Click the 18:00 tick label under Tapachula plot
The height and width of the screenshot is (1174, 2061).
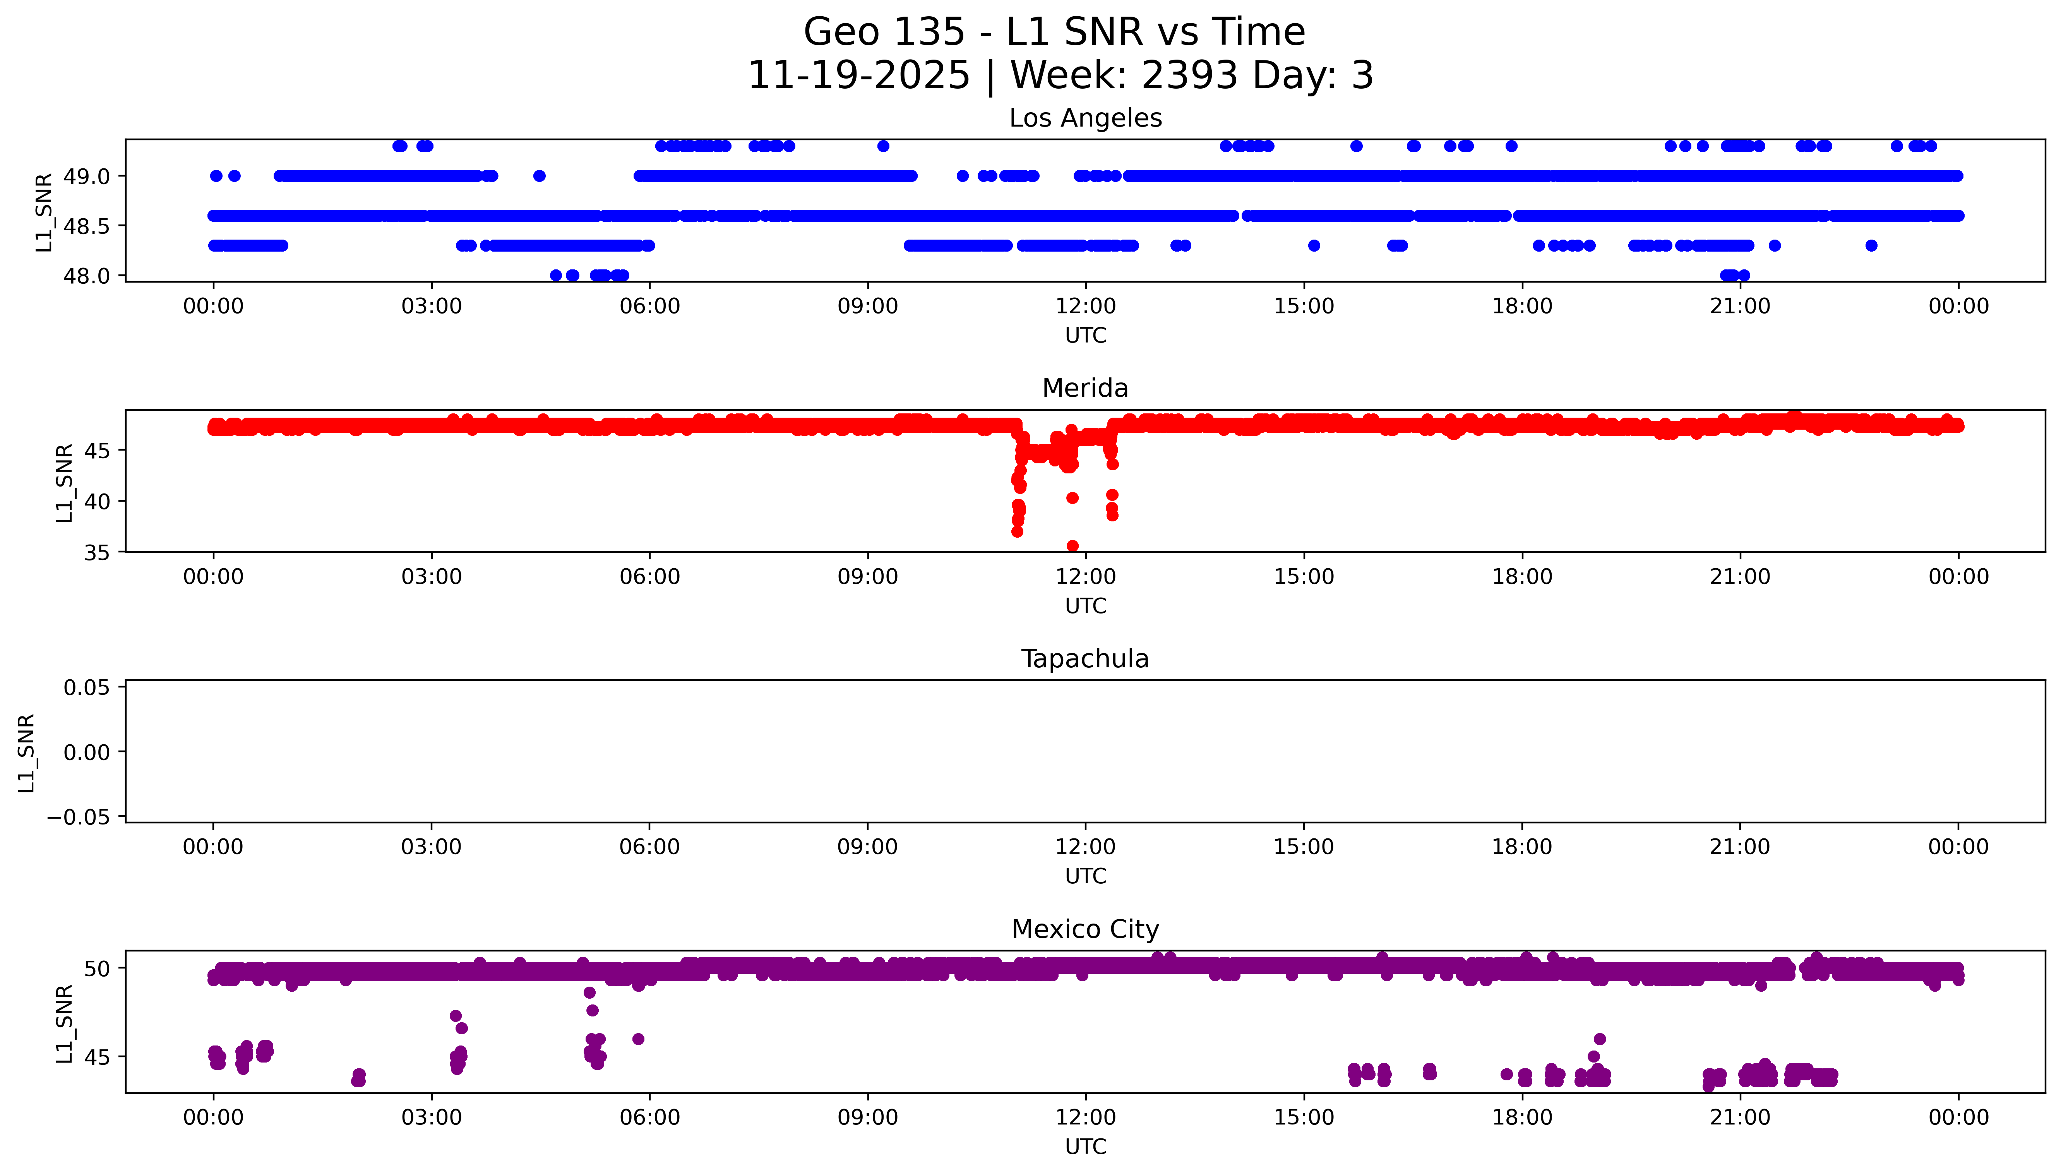click(x=1521, y=847)
